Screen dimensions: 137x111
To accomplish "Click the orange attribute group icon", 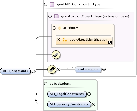I will coord(65,40).
